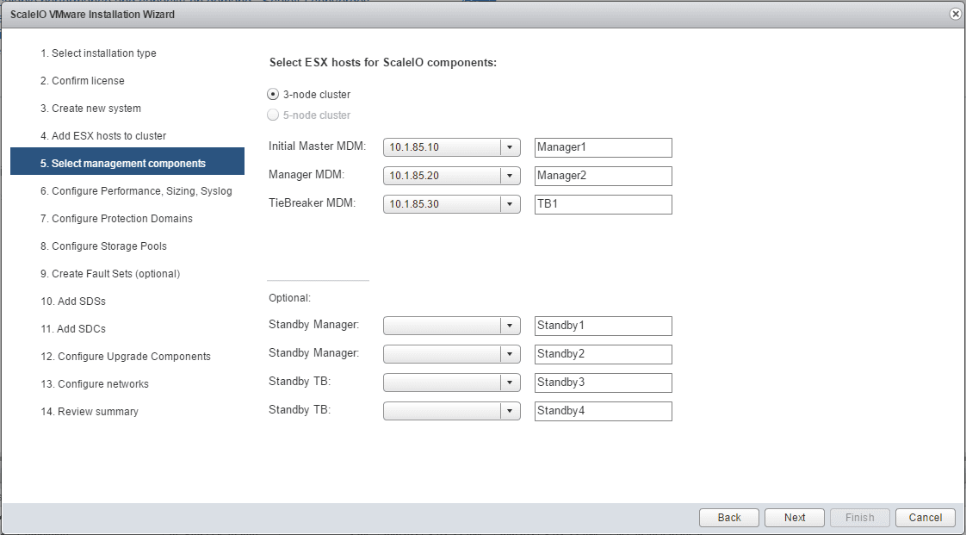Click the Back button
Viewport: 966px width, 535px height.
729,517
